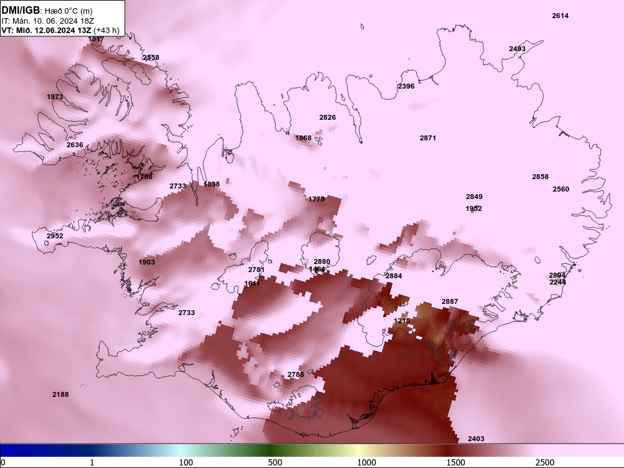
Task: Click the 2781 map label
Action: pos(256,270)
